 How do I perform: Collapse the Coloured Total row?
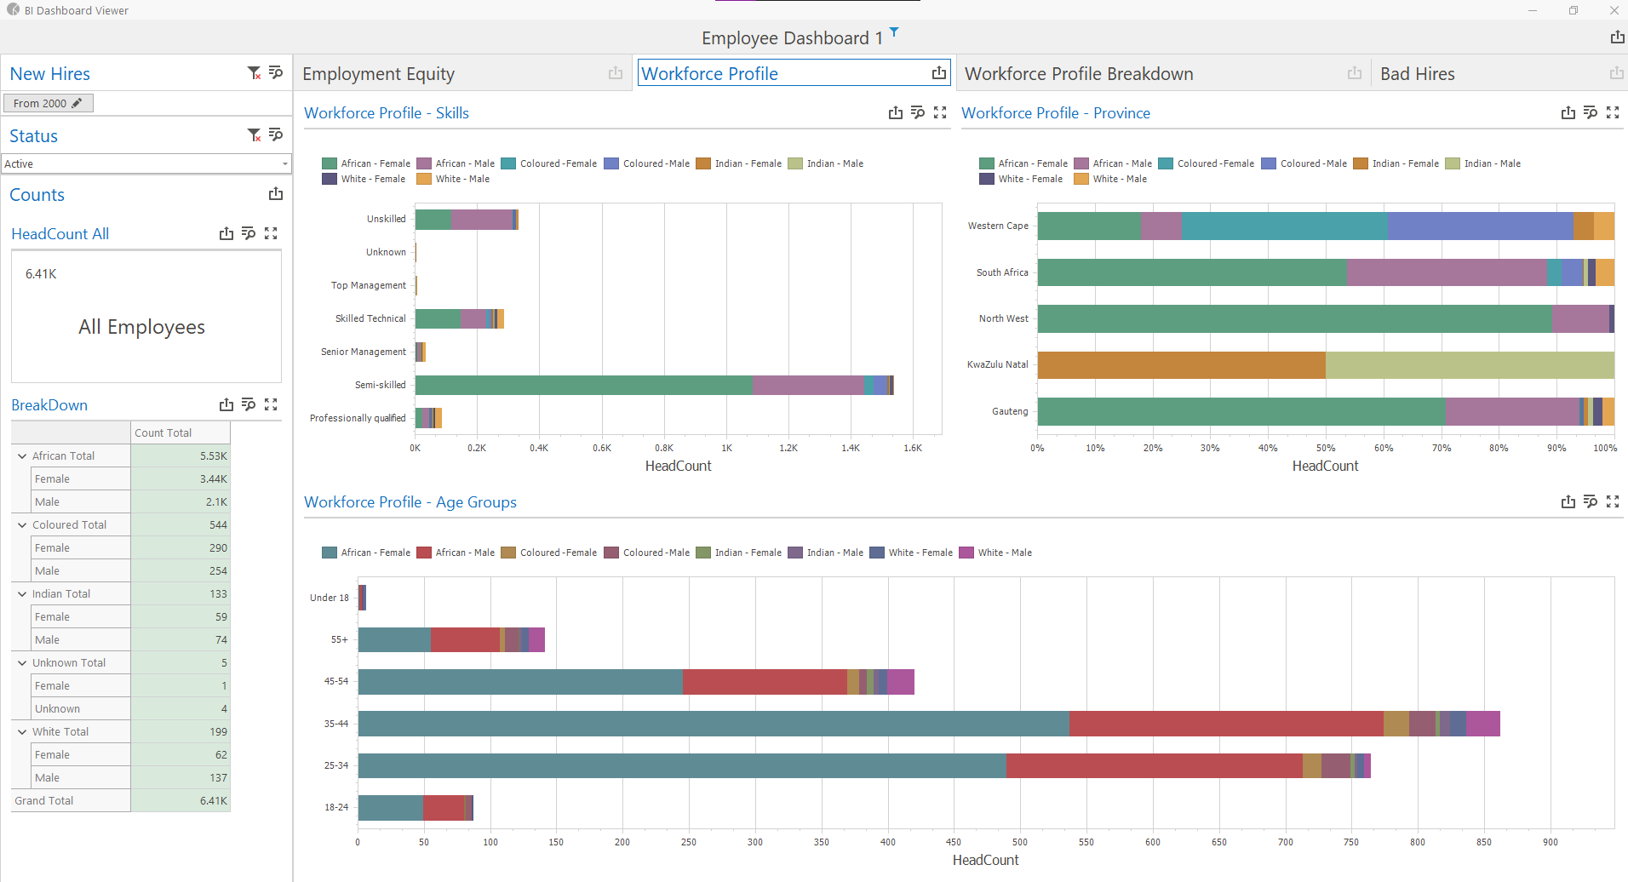(x=22, y=525)
